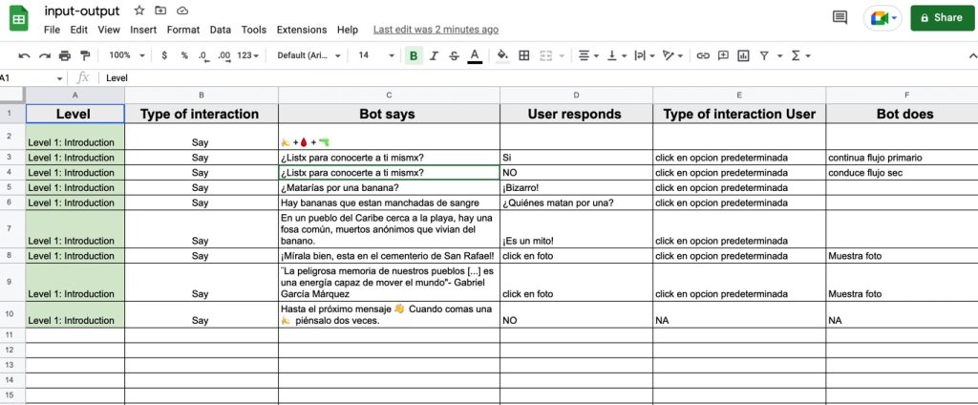Select cell ¡Bizarro!
This screenshot has height=405, width=978.
pyautogui.click(x=576, y=188)
